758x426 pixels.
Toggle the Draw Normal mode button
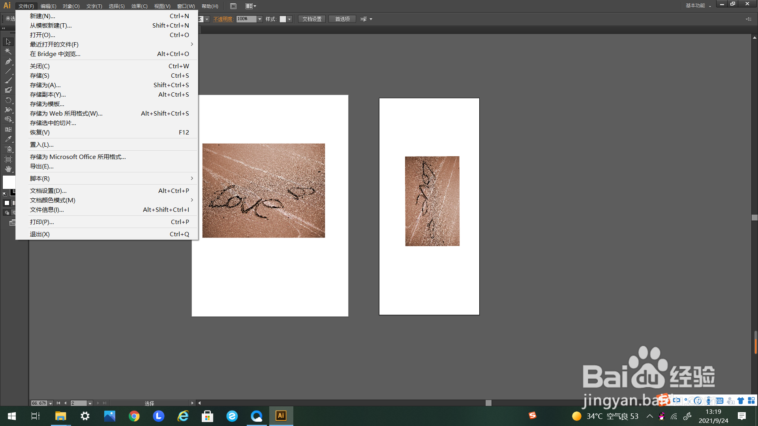(x=7, y=213)
